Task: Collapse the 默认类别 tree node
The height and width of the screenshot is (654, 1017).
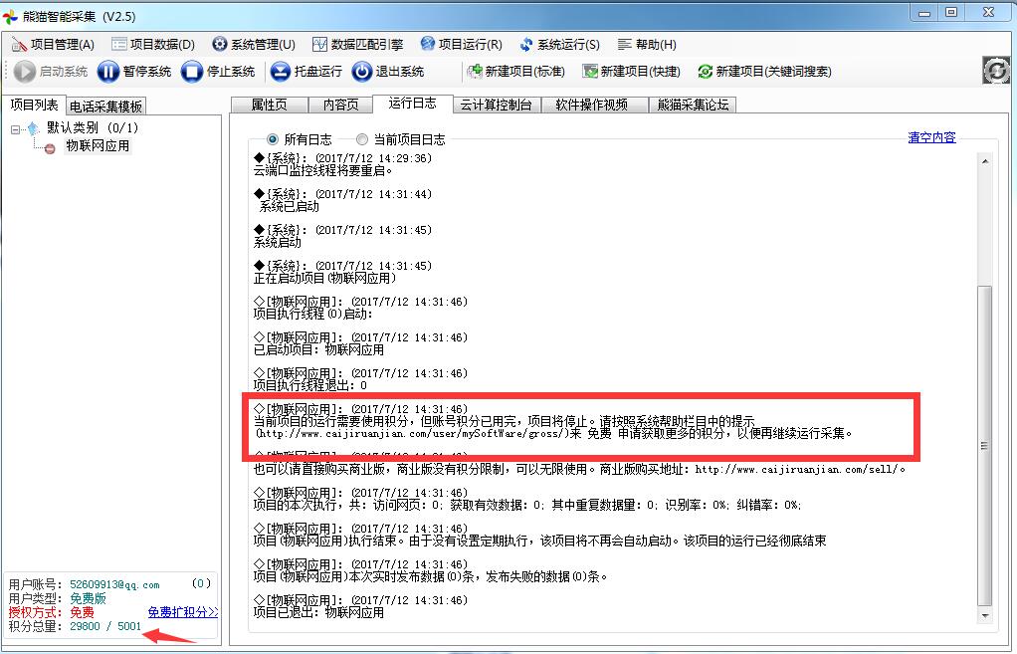Action: (x=16, y=128)
